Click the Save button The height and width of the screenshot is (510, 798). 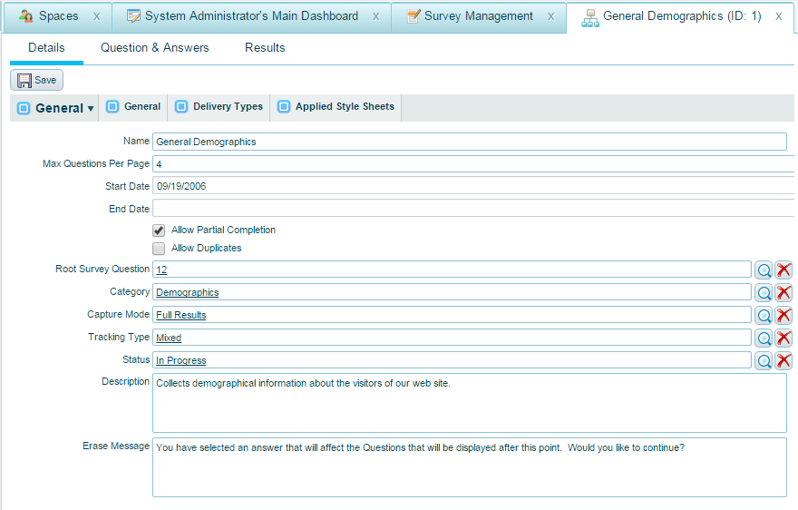point(36,81)
